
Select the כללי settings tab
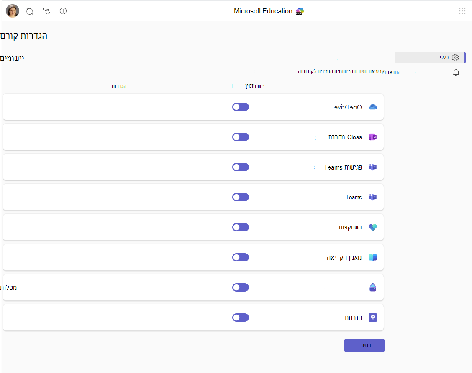pyautogui.click(x=430, y=58)
